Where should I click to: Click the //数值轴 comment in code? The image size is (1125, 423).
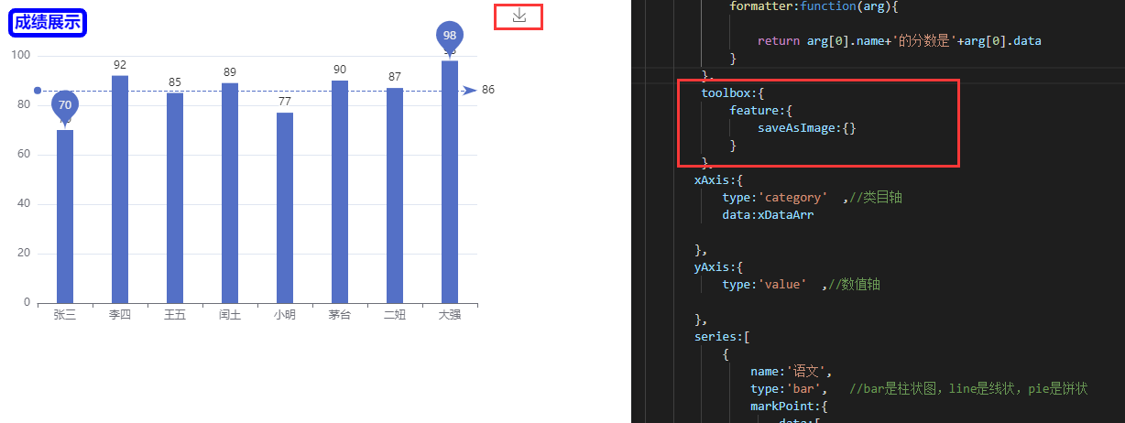(855, 285)
